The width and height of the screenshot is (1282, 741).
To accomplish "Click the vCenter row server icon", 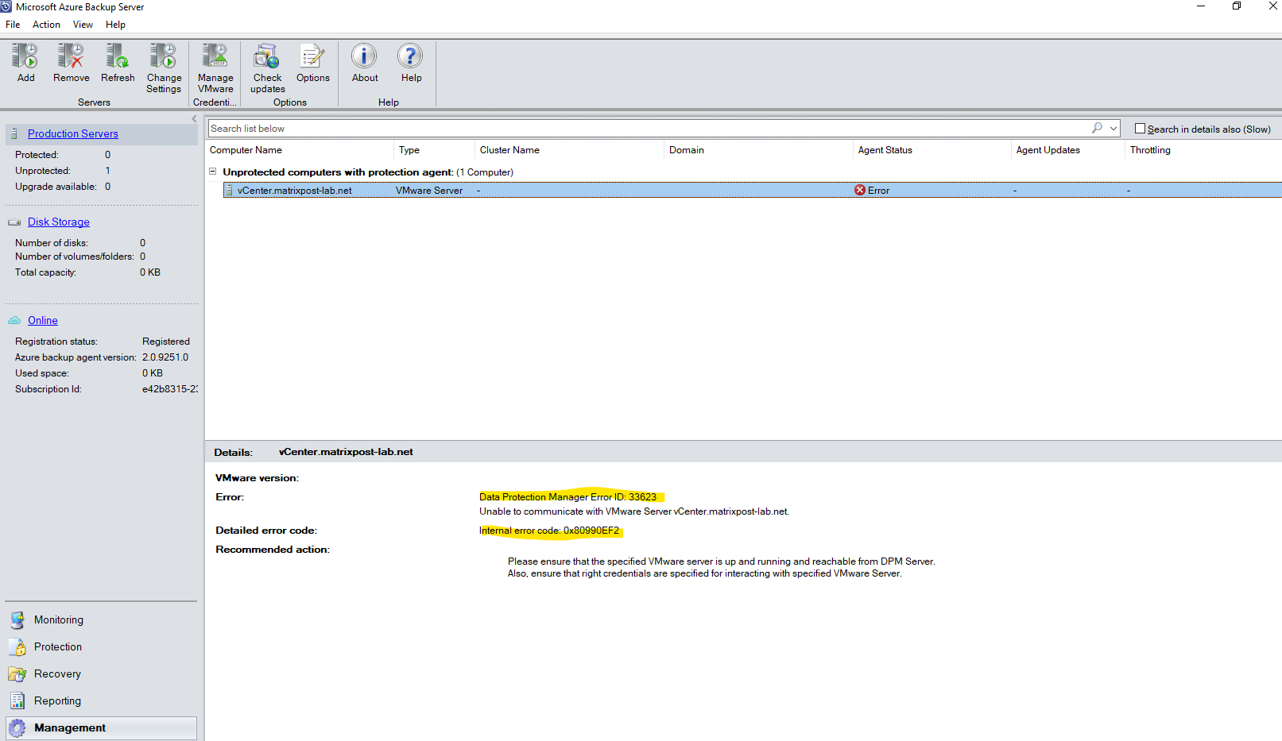I will point(229,191).
